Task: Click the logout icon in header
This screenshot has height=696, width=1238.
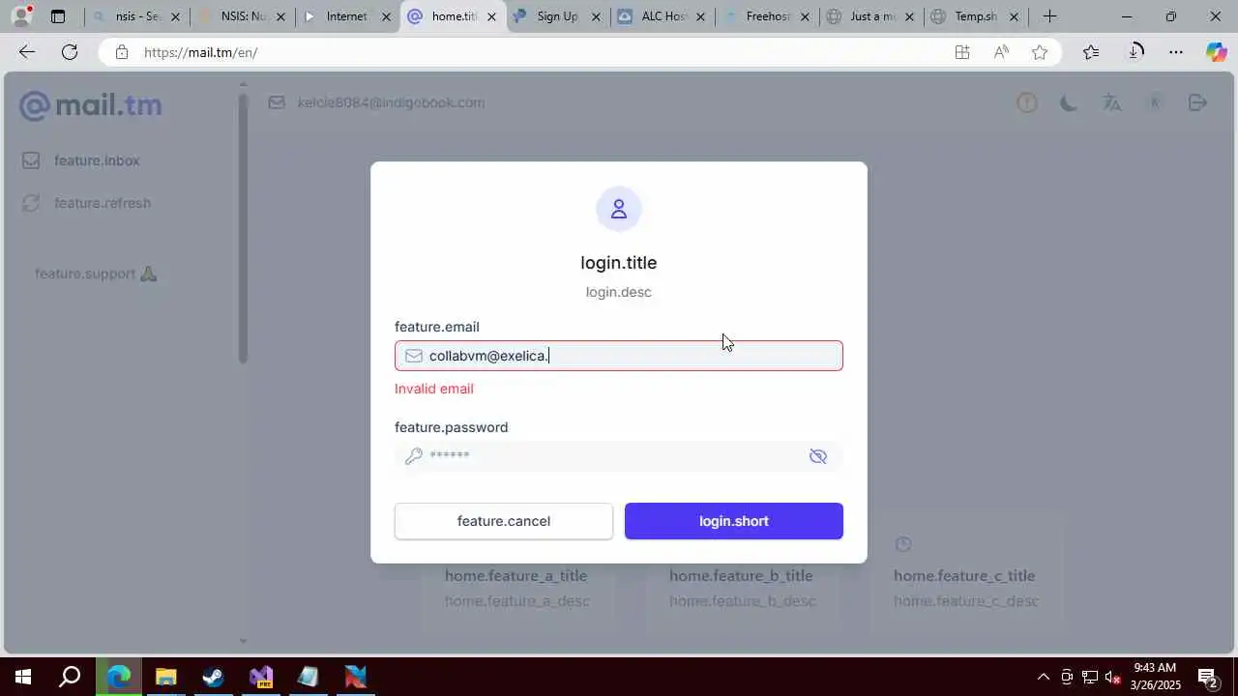Action: click(1197, 102)
